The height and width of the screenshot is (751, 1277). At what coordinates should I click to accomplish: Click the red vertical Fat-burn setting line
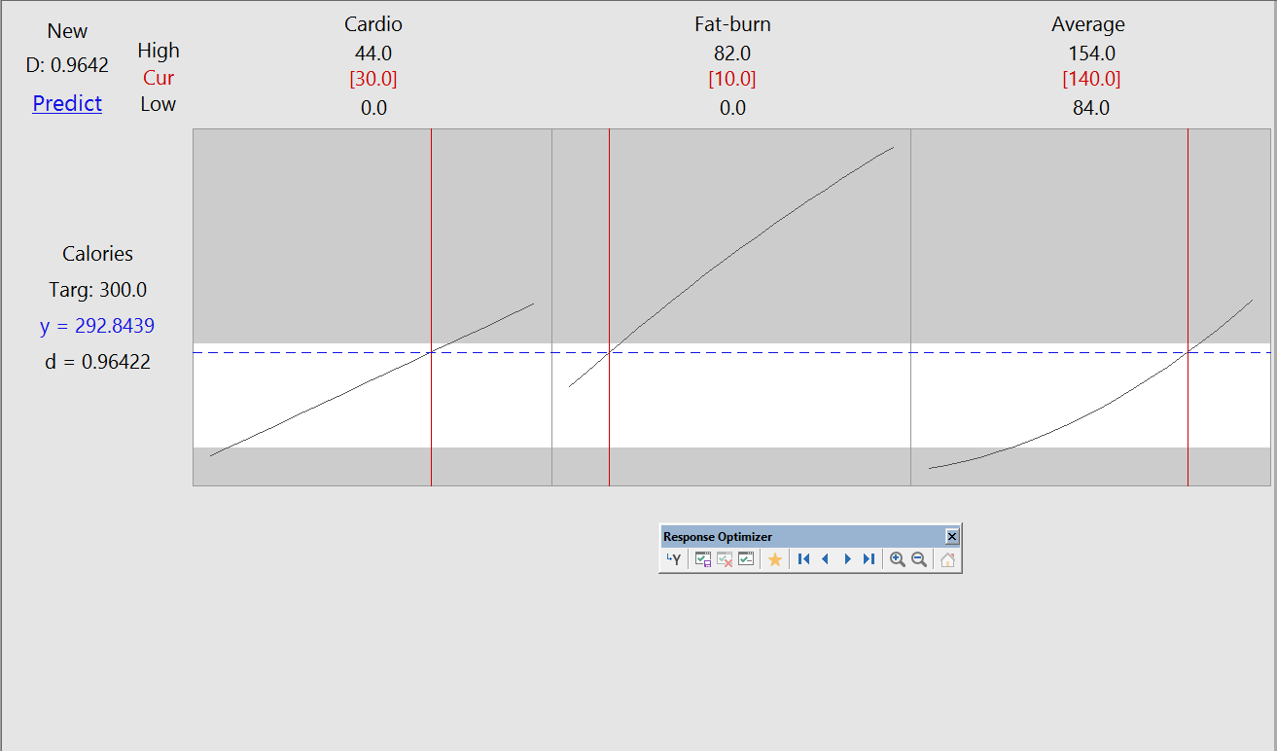click(610, 243)
